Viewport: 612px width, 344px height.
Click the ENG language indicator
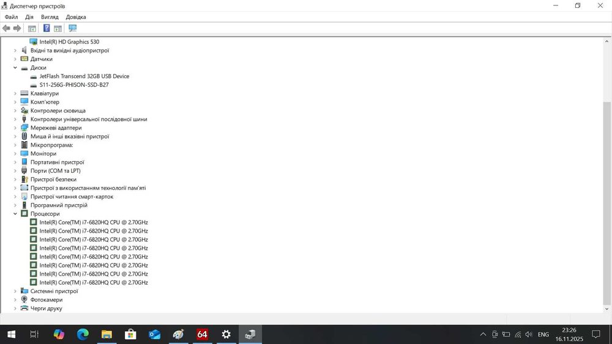pyautogui.click(x=543, y=334)
